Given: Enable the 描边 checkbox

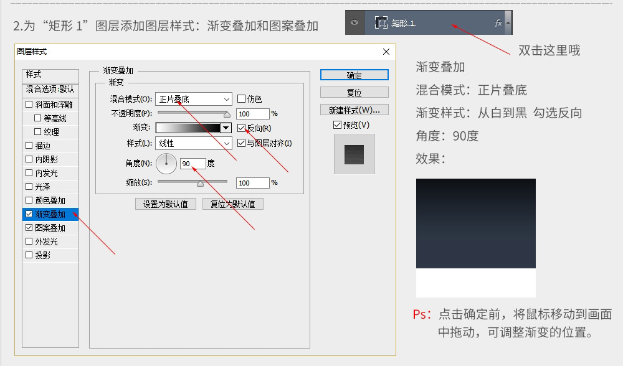Looking at the screenshot, I should click(29, 145).
